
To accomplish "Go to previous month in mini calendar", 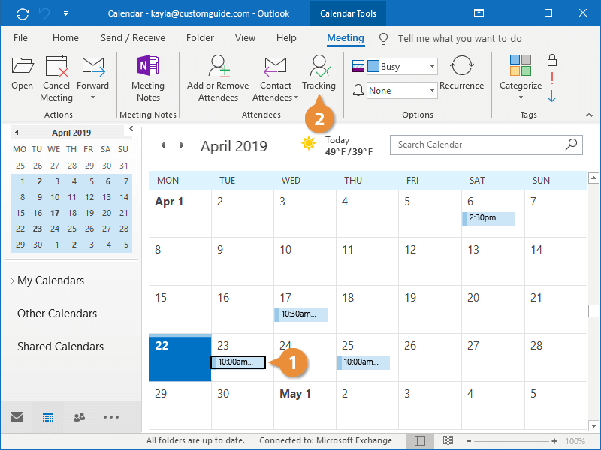I will click(x=17, y=133).
